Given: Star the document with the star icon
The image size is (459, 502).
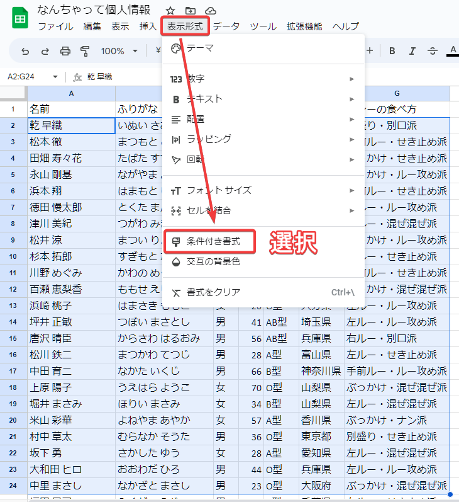Looking at the screenshot, I should point(170,11).
